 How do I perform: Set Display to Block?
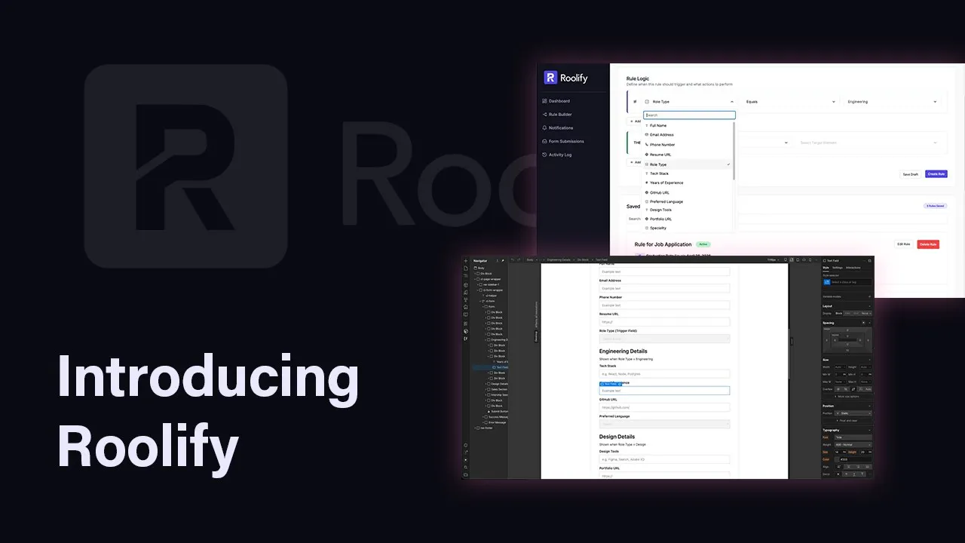839,313
